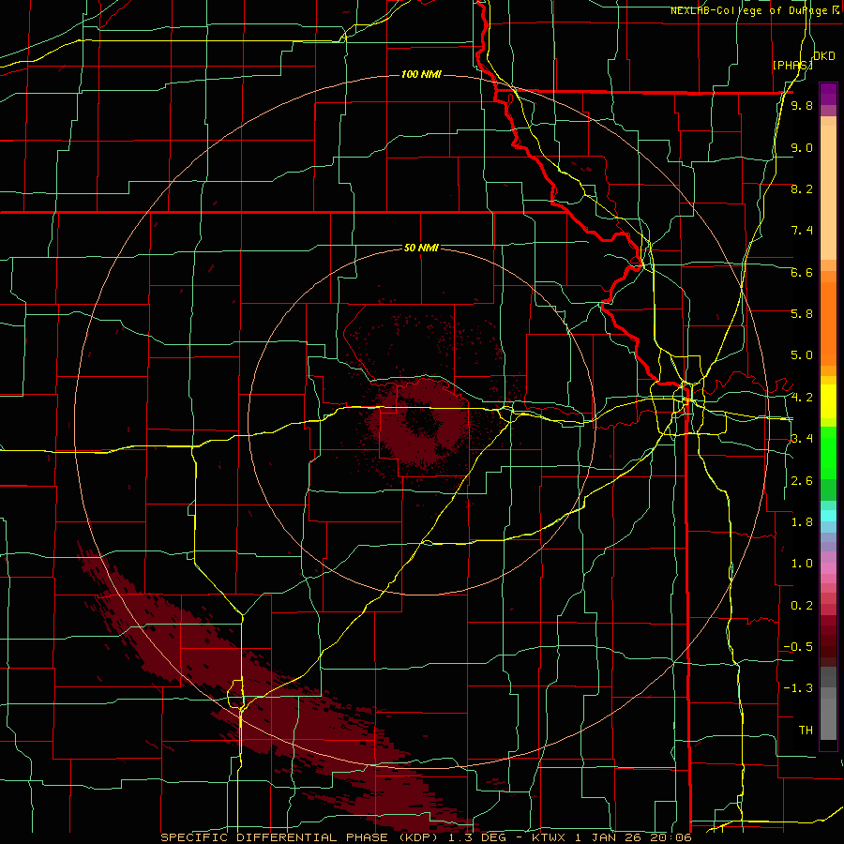Image resolution: width=844 pixels, height=844 pixels.
Task: Click the -0.5 scale value
Action: coord(798,647)
